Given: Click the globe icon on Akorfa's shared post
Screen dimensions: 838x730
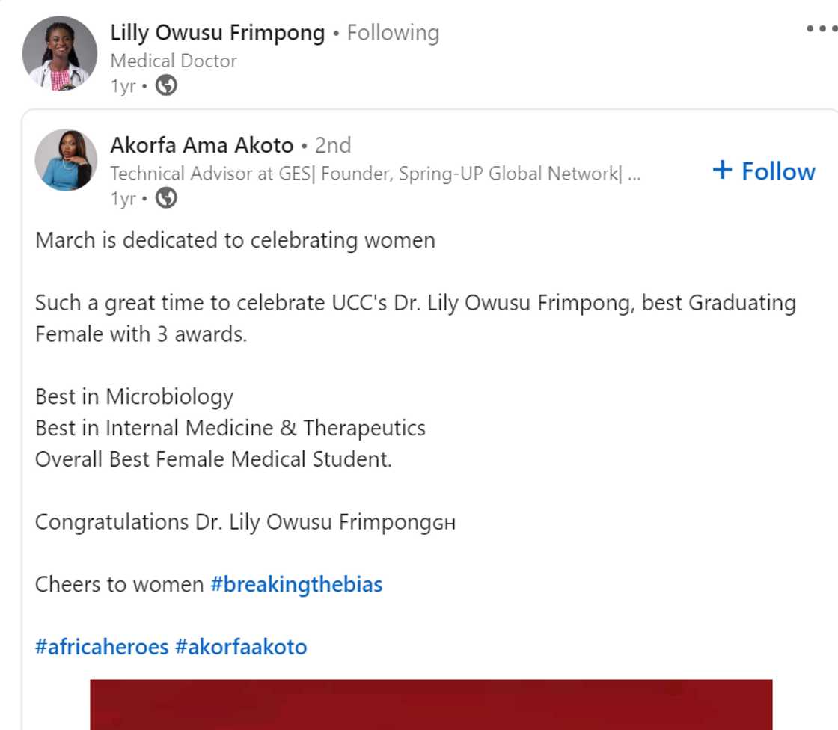Looking at the screenshot, I should 165,199.
